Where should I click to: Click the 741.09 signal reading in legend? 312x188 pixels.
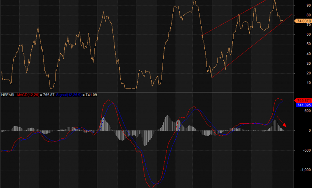click(x=91, y=95)
